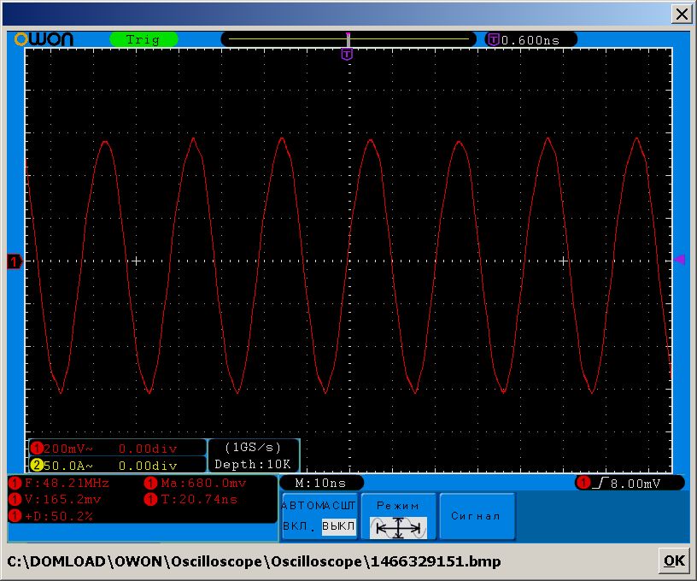Click the 8.00mV trigger level readout
Screen dimensions: 697x581
pyautogui.click(x=630, y=484)
